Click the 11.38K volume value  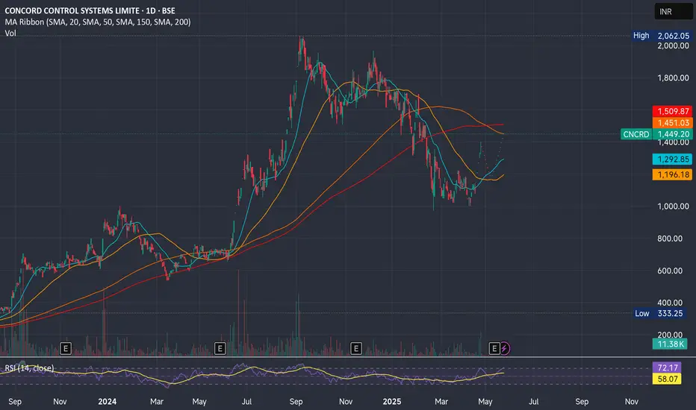(x=671, y=344)
